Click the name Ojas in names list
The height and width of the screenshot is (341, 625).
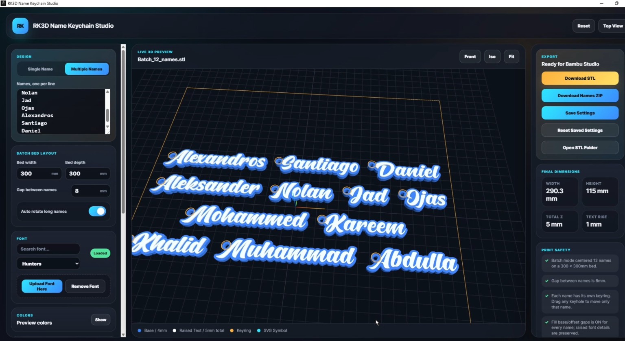click(x=28, y=108)
